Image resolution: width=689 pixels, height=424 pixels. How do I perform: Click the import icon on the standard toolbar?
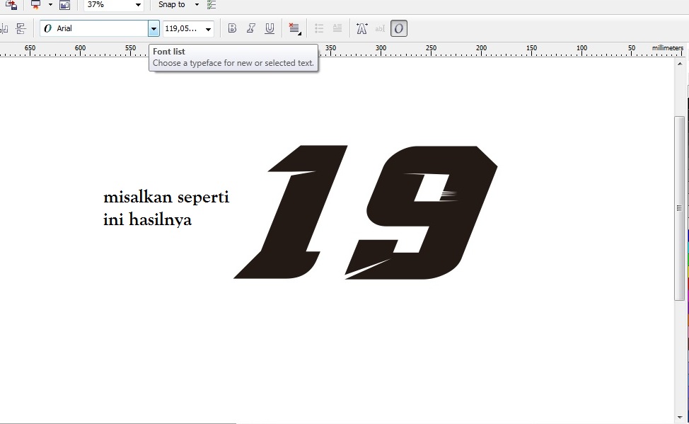tap(64, 5)
